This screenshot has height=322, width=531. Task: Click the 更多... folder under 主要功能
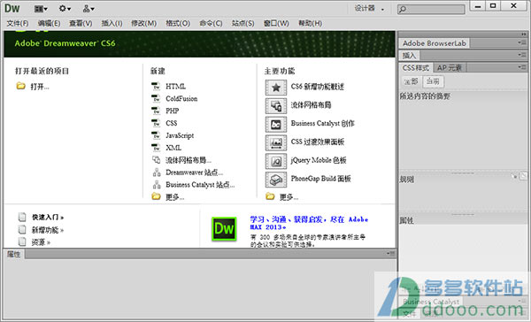click(270, 196)
